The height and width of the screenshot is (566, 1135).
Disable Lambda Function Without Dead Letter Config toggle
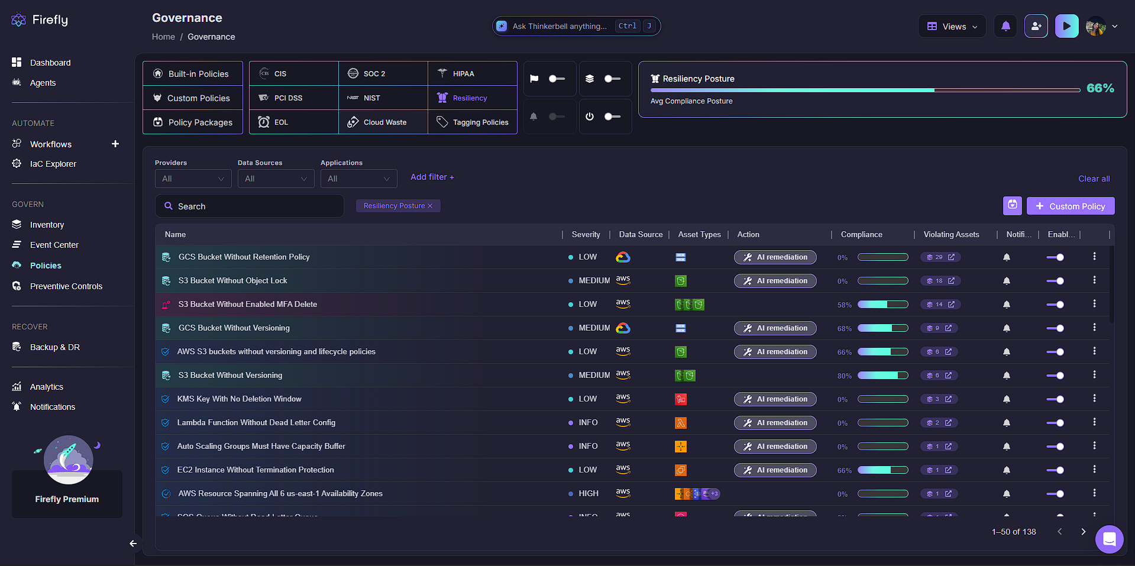pos(1055,423)
